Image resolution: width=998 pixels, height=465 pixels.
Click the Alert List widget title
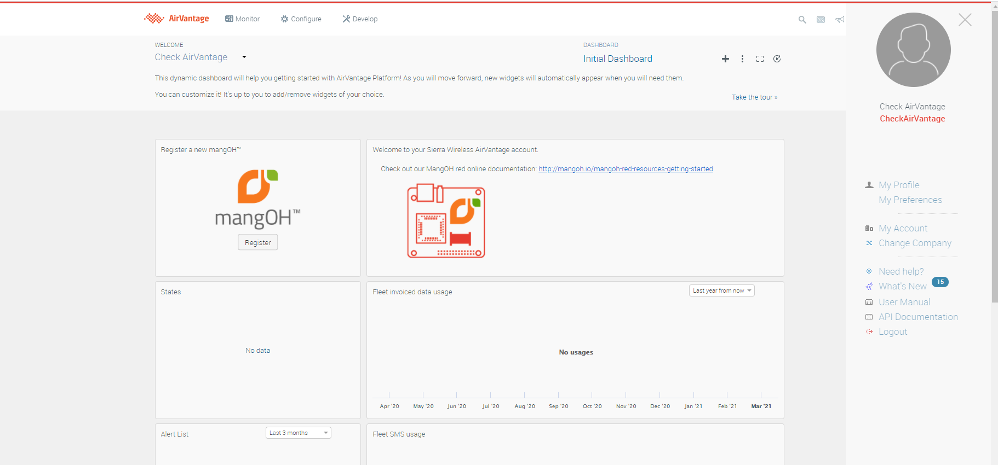click(175, 434)
